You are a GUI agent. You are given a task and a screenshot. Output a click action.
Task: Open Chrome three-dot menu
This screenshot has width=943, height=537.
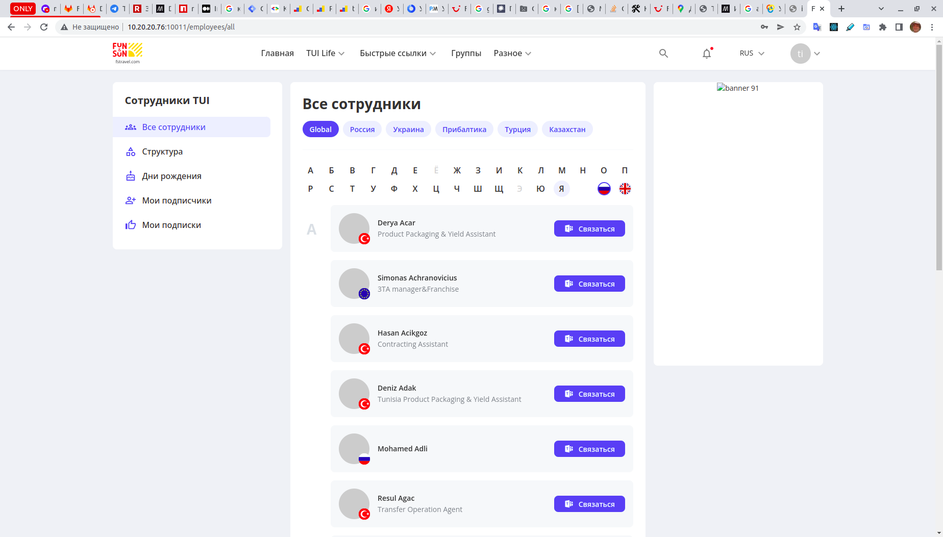(x=932, y=27)
